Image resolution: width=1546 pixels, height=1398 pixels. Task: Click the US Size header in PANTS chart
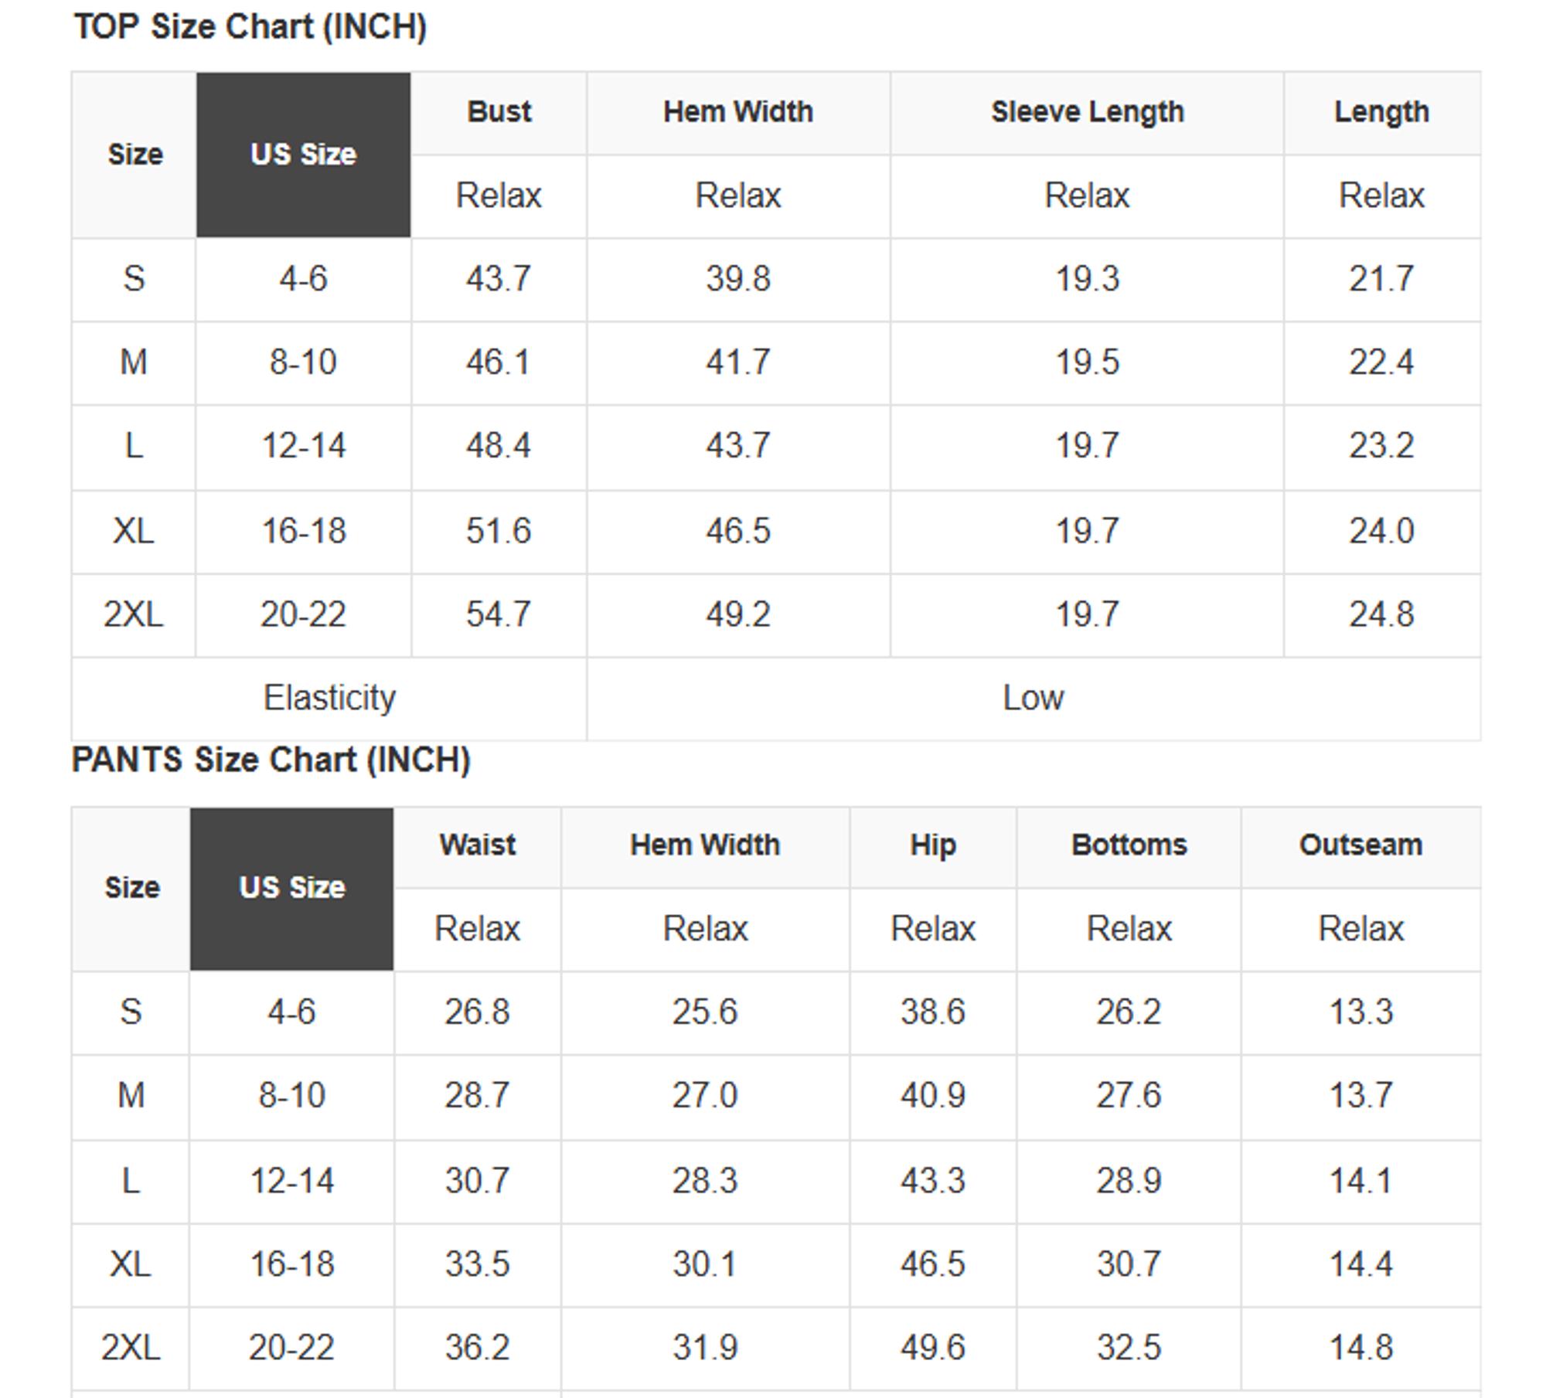(292, 887)
